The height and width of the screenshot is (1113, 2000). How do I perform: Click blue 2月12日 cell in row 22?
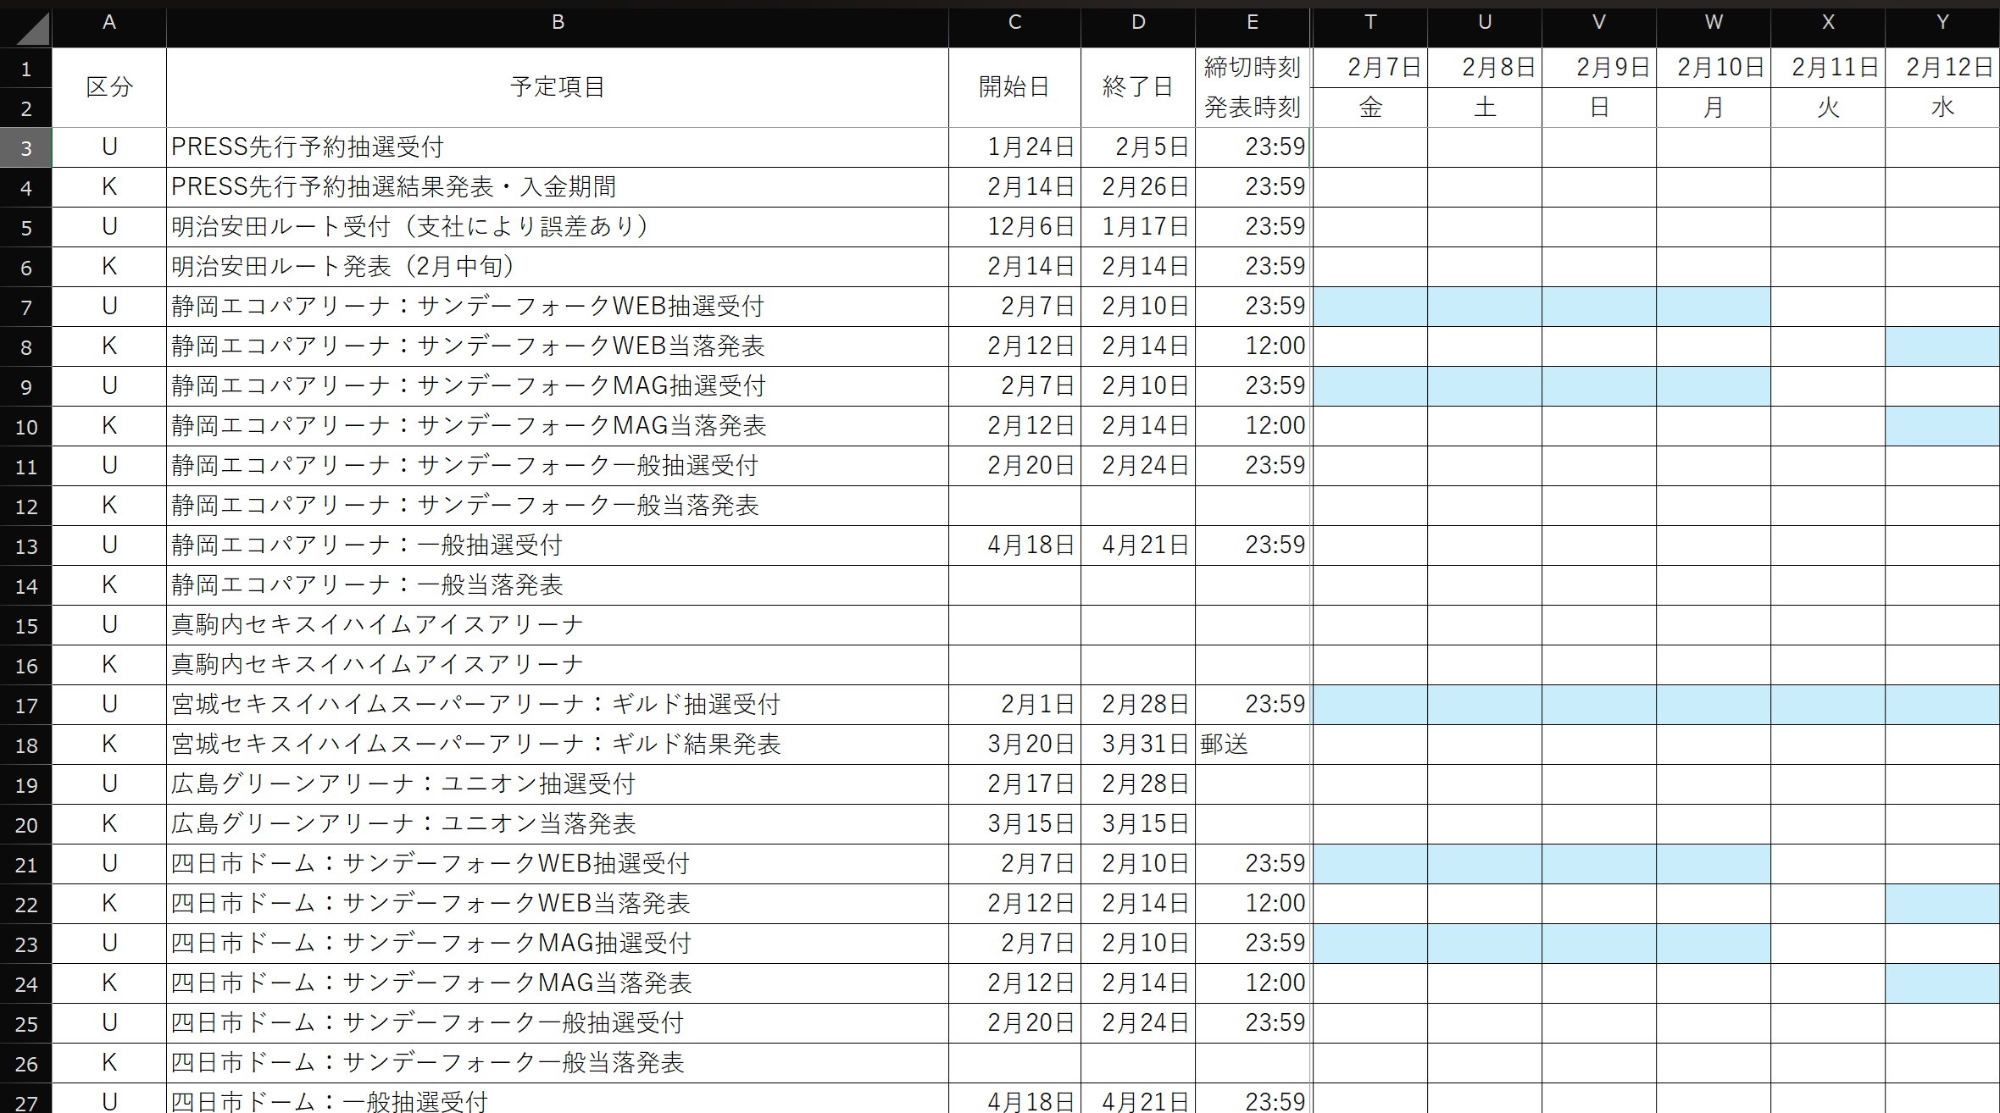tap(1942, 904)
